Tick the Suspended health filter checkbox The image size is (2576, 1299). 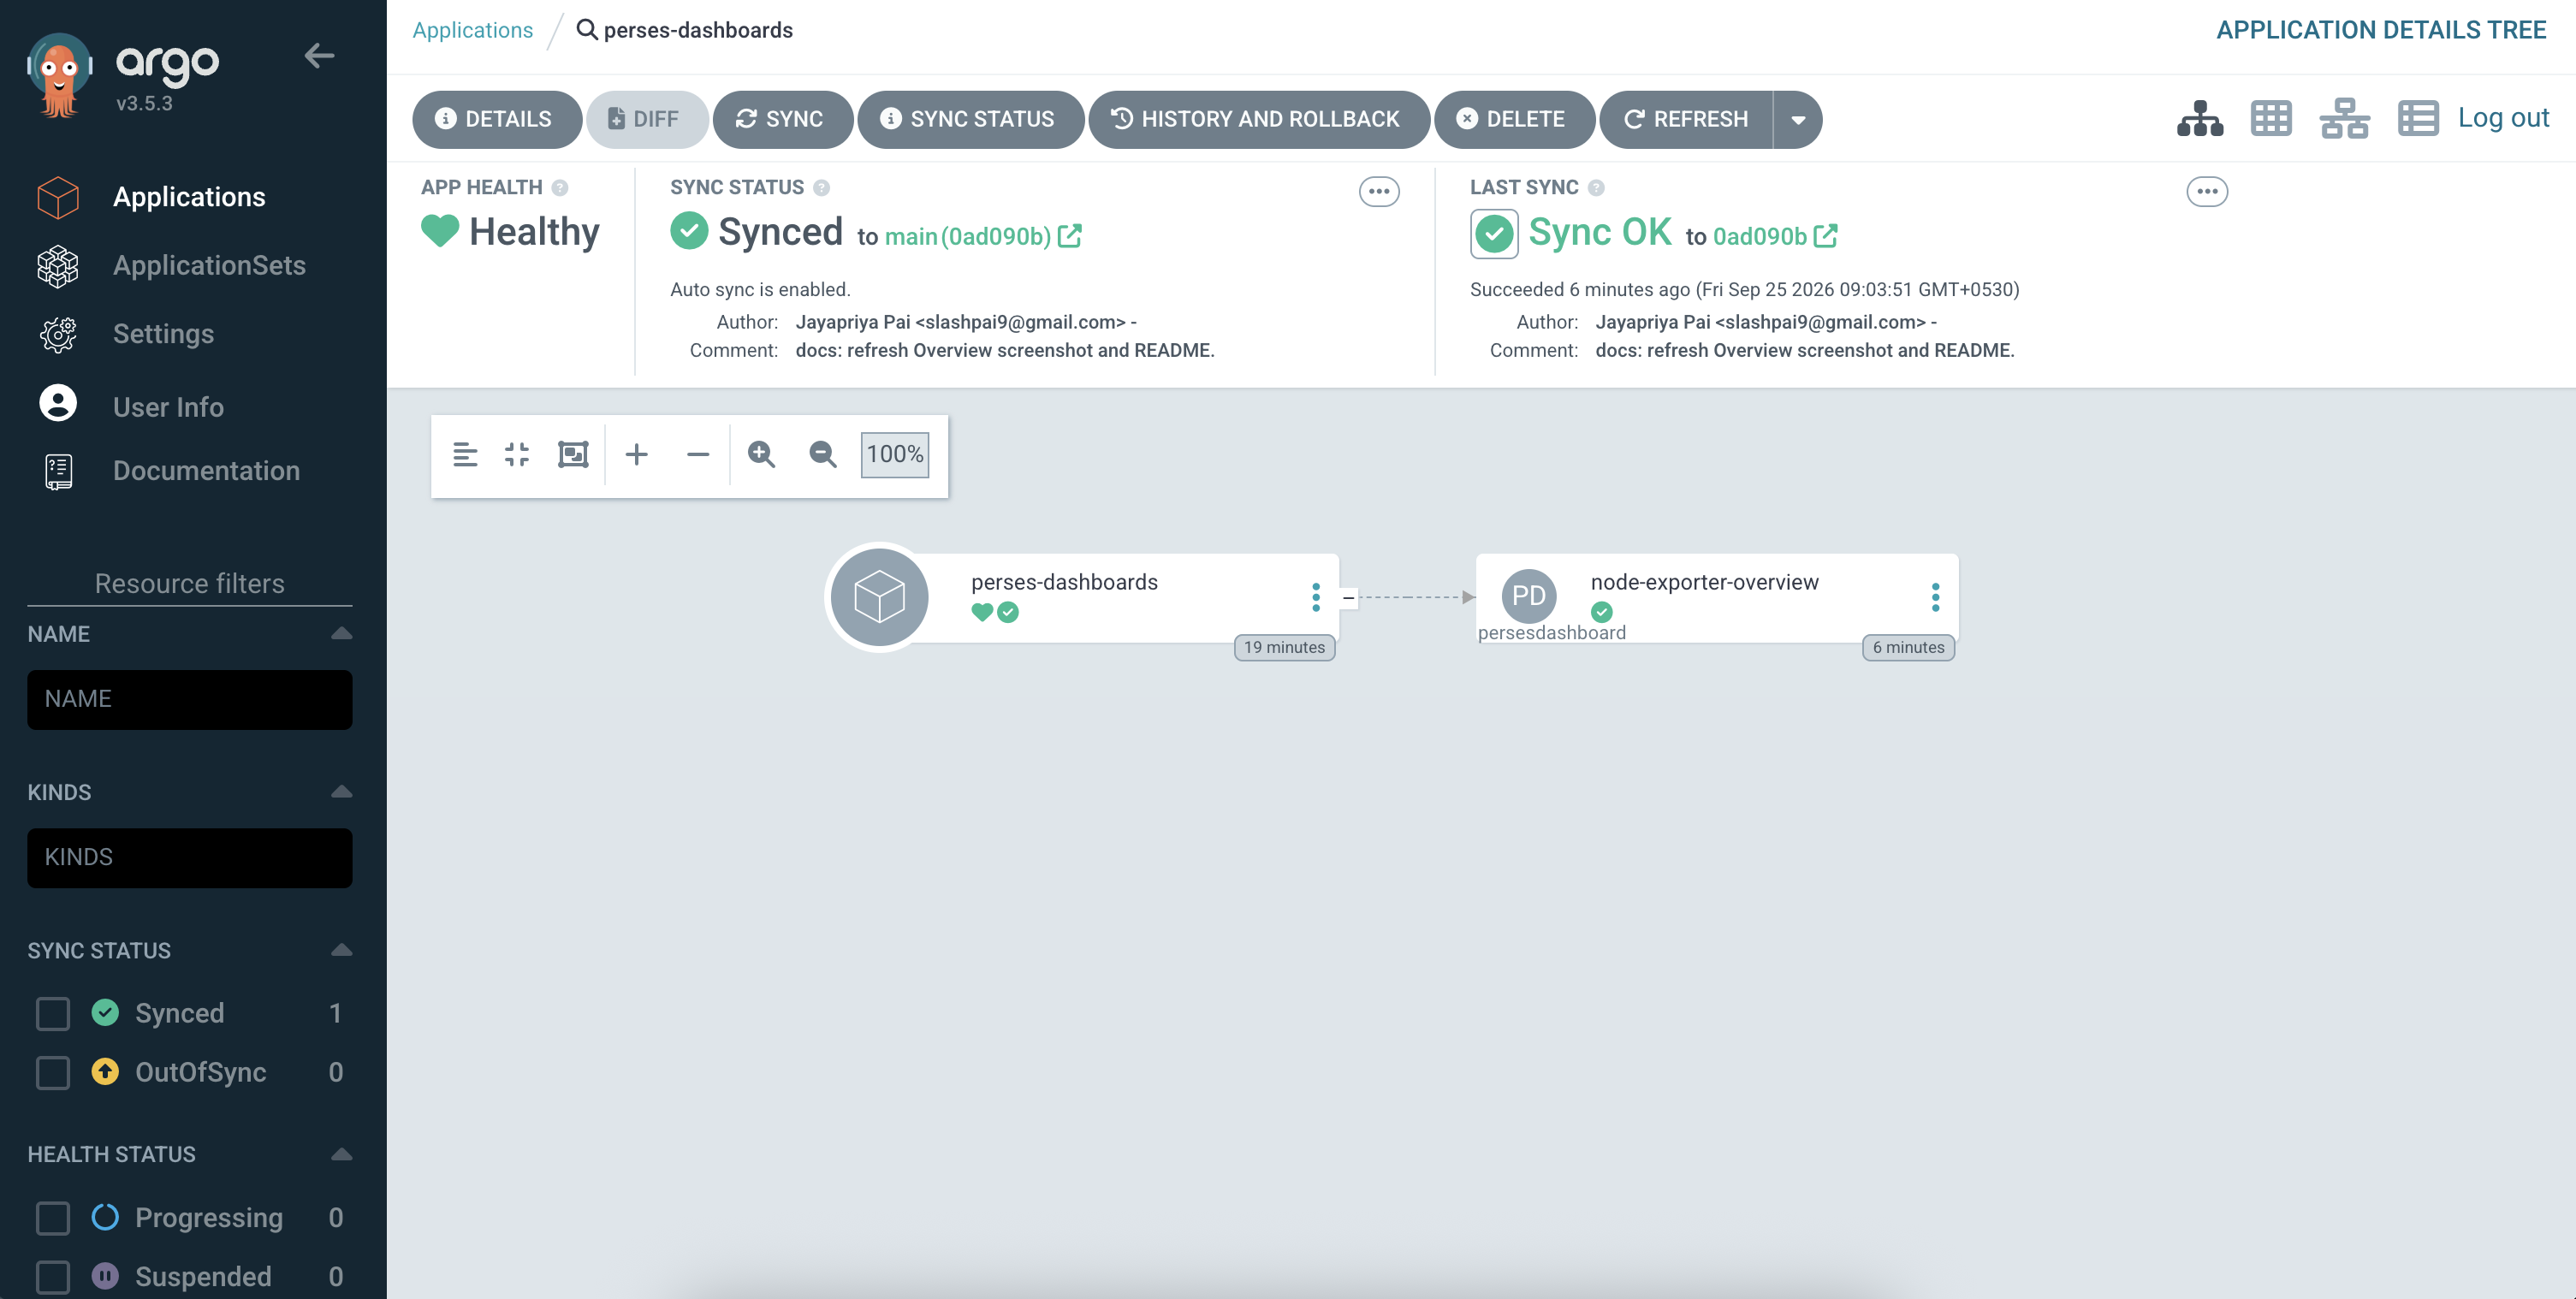click(x=53, y=1276)
